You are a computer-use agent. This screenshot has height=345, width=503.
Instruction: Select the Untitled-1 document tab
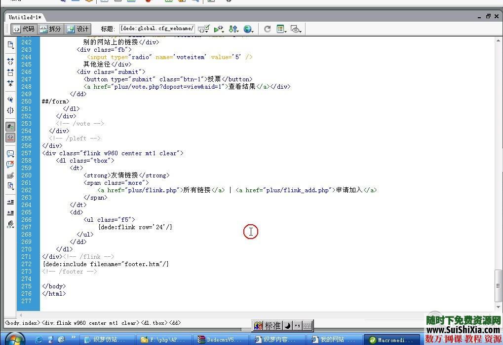(x=25, y=17)
